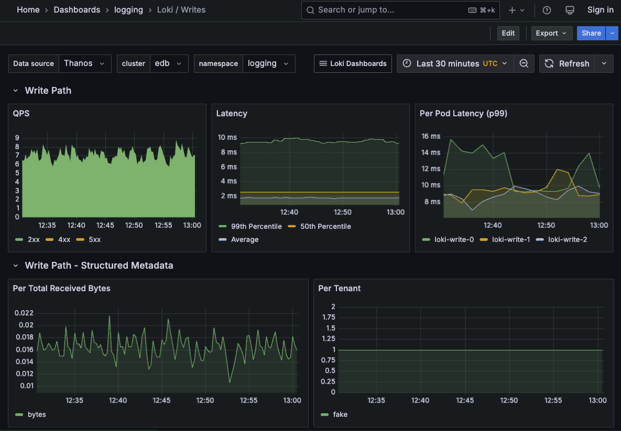Click the clock icon in time picker

click(407, 63)
